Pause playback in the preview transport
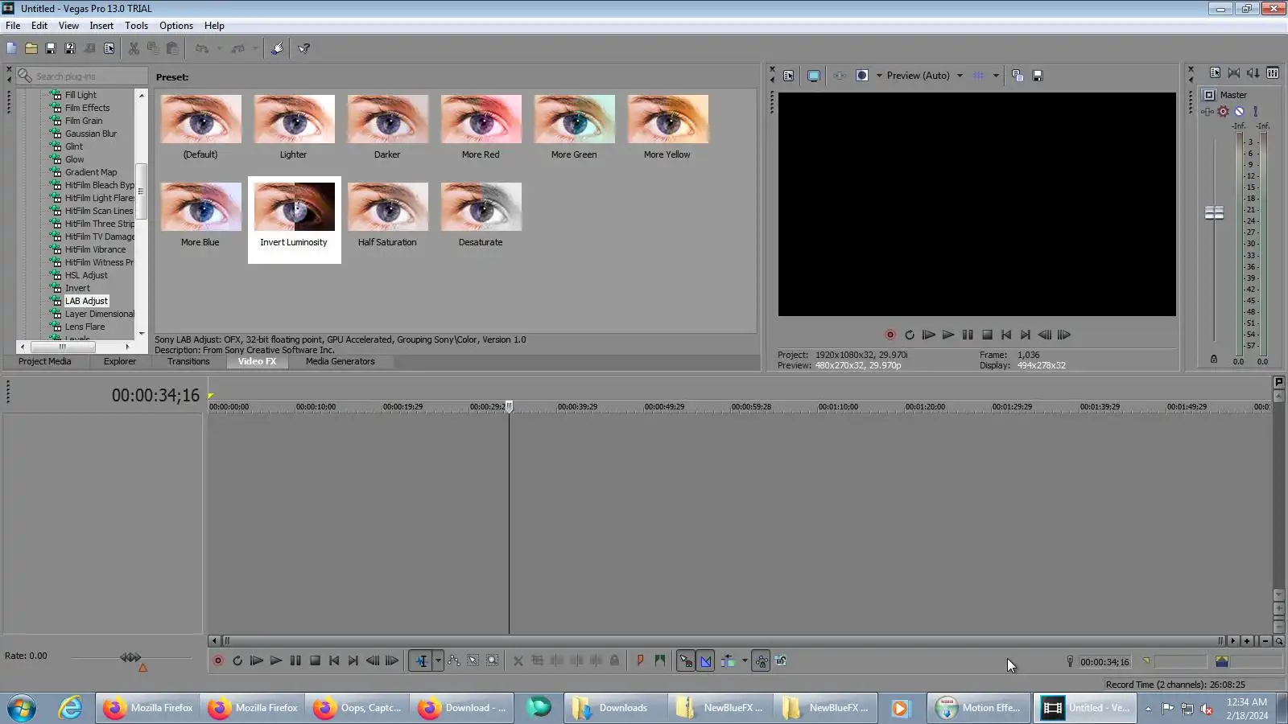Screen dimensions: 1288x724 tap(968, 335)
